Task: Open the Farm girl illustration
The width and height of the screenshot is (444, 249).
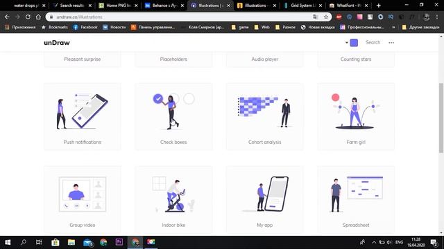Action: [356, 116]
